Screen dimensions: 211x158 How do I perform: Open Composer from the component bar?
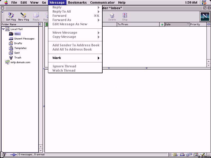pyautogui.click(x=203, y=155)
